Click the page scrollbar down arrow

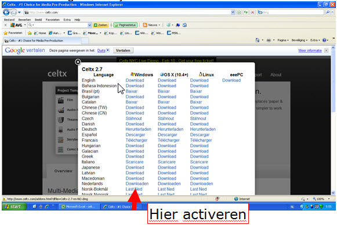coord(333,192)
